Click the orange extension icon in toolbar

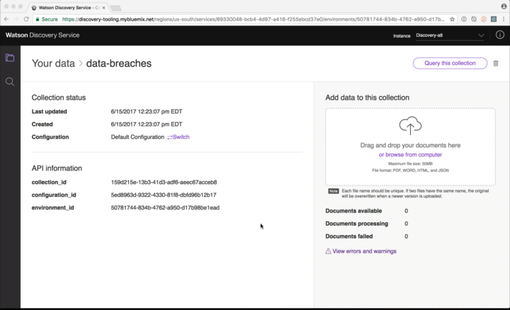[x=484, y=19]
